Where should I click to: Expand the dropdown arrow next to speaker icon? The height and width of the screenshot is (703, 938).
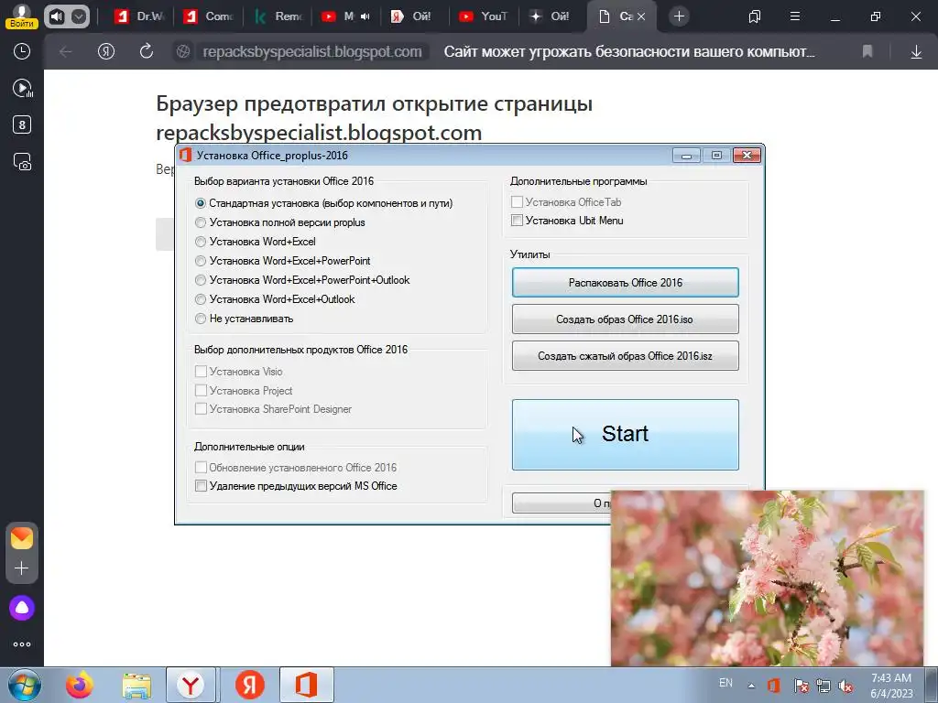pos(79,16)
